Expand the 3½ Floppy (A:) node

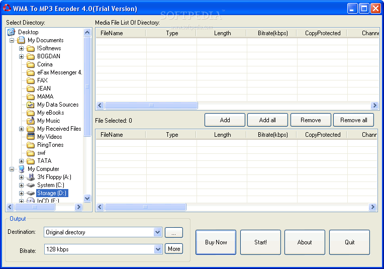tap(21, 177)
